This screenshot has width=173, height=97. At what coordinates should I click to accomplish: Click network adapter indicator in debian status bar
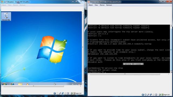[x=151, y=95]
